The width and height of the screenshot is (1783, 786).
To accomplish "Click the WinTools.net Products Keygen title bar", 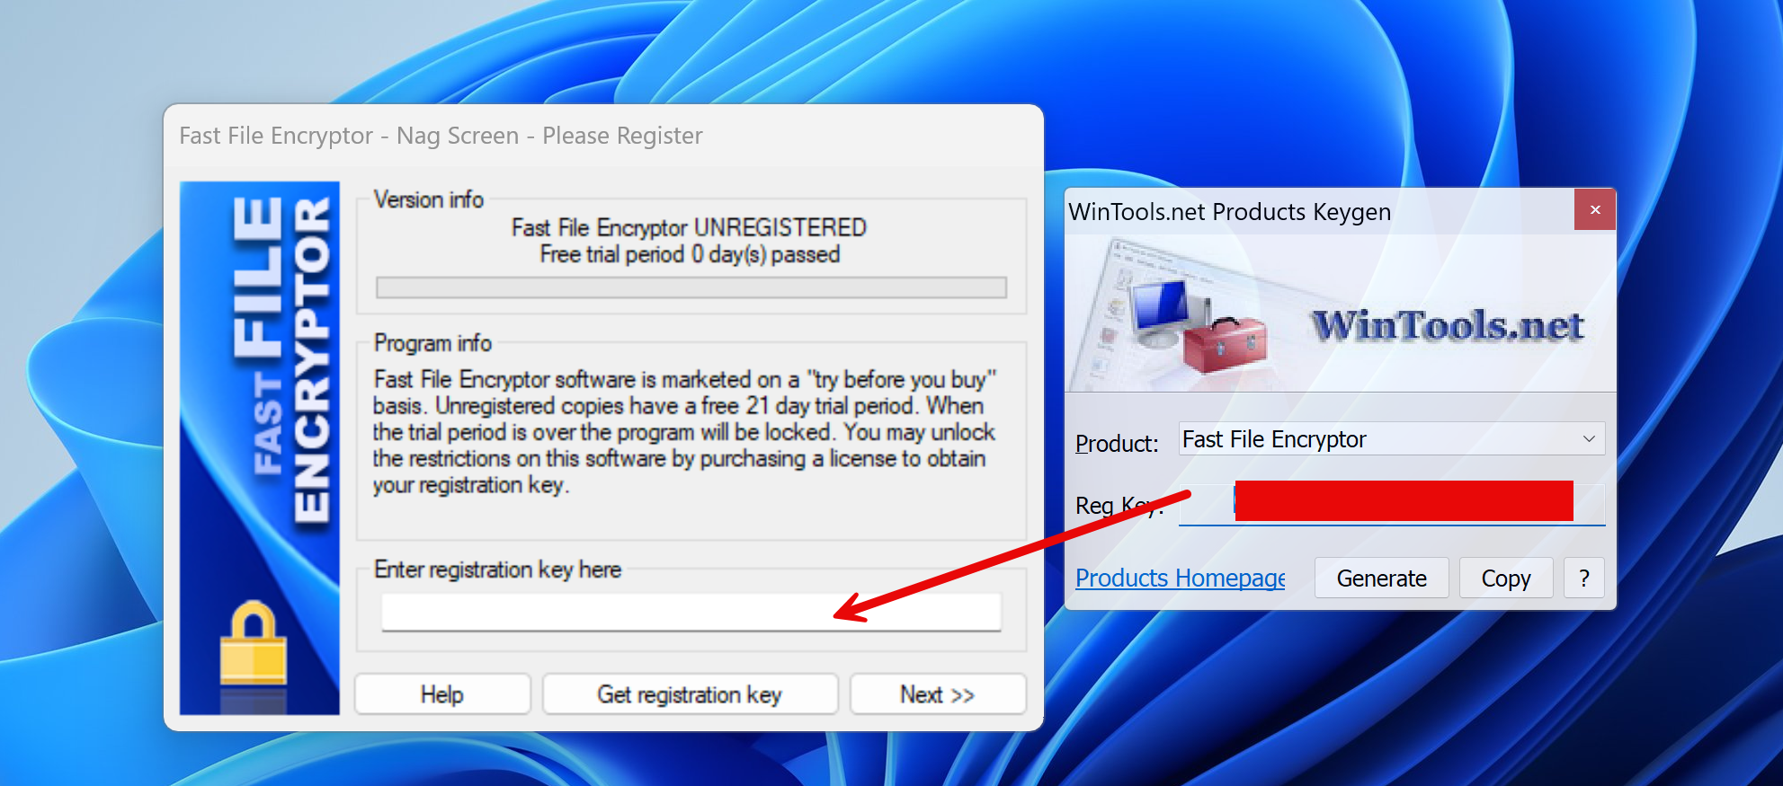I will point(1319,212).
